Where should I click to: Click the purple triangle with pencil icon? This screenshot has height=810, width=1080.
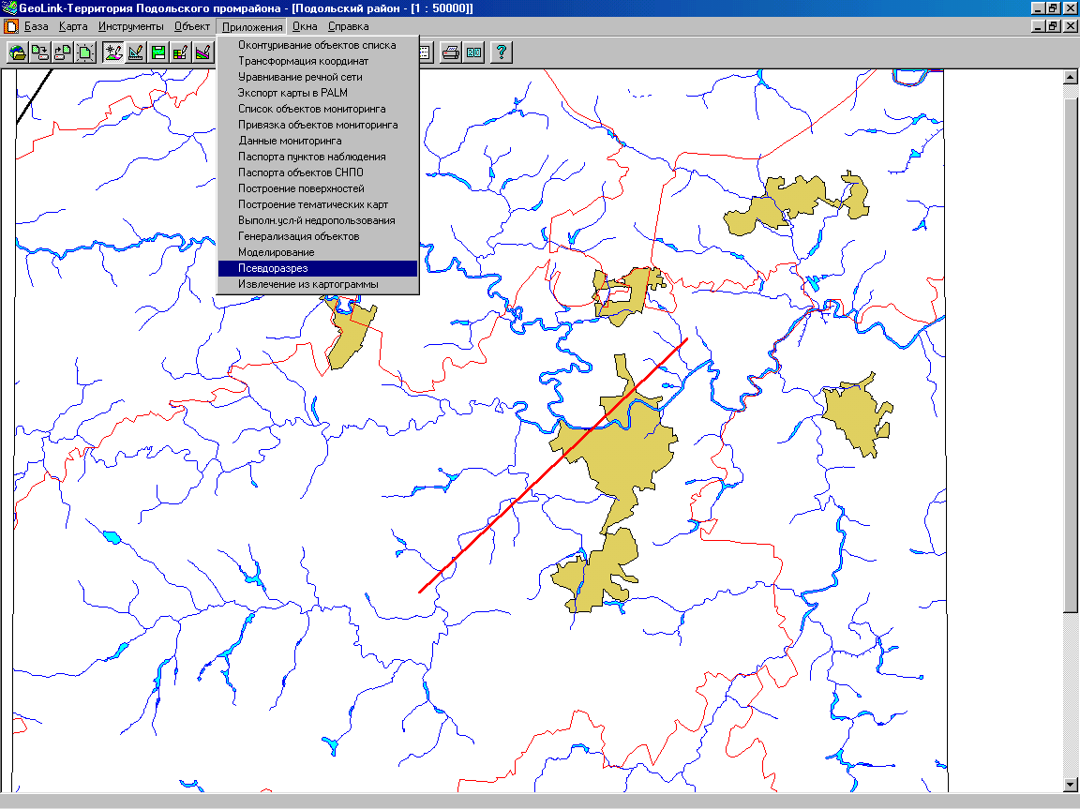(202, 52)
